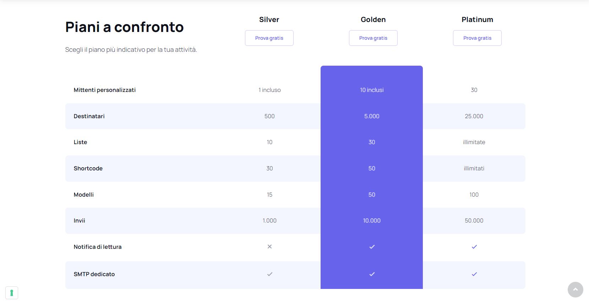The width and height of the screenshot is (589, 301).
Task: Click the Silver Modelli value 15
Action: (x=269, y=195)
